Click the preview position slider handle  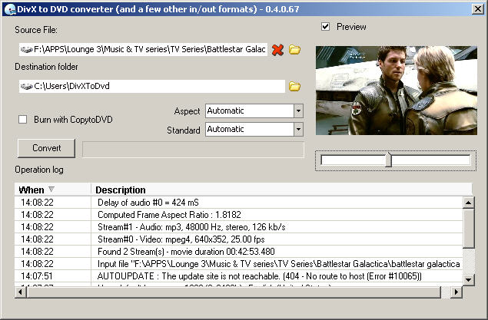388,160
